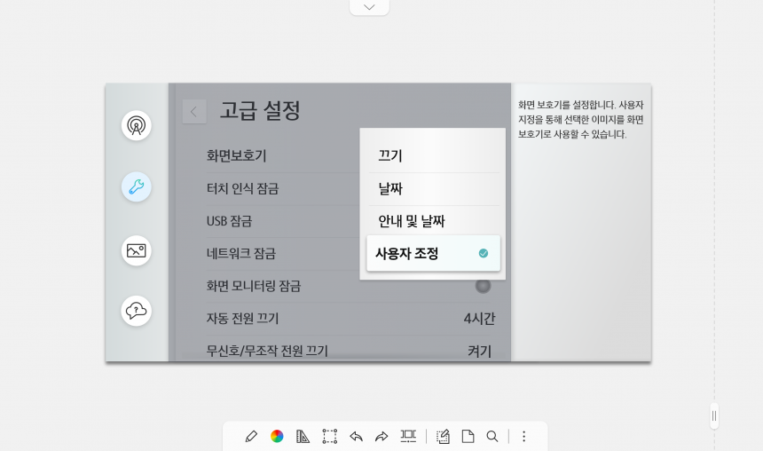This screenshot has height=451, width=763.
Task: Click the Undo arrow
Action: (356, 436)
